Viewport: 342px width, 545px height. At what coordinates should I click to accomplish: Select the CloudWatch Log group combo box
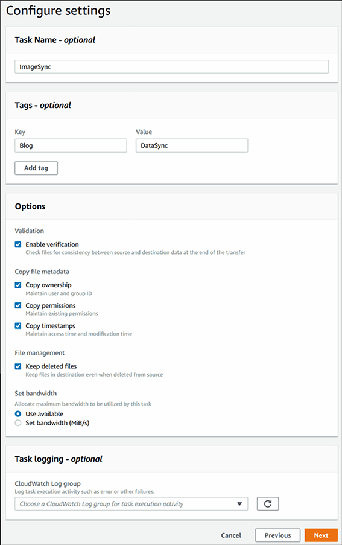tap(131, 503)
